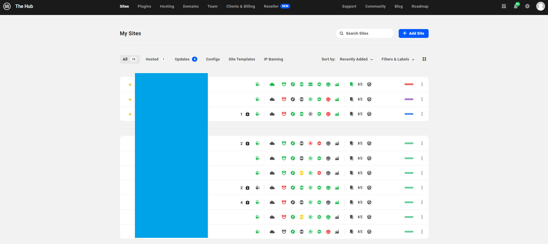Click the billing dollar icon on the blue-labeled site
Screen dimensions: 548x244
click(x=360, y=114)
